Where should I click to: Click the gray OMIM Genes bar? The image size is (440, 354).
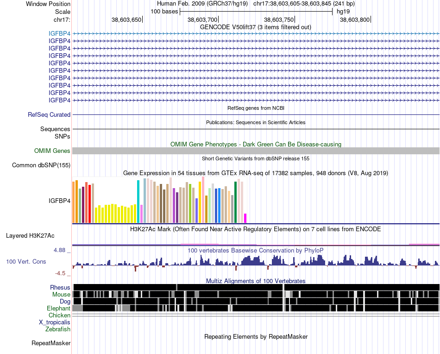click(256, 151)
